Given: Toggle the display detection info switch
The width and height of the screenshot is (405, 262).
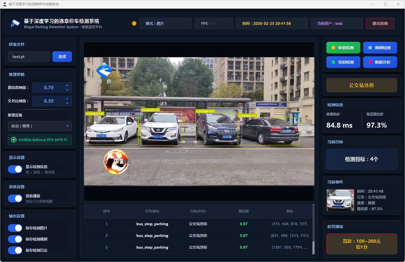Looking at the screenshot, I should coord(15,169).
